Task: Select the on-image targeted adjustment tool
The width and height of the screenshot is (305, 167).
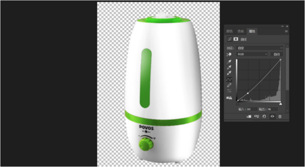Action: click(x=229, y=54)
